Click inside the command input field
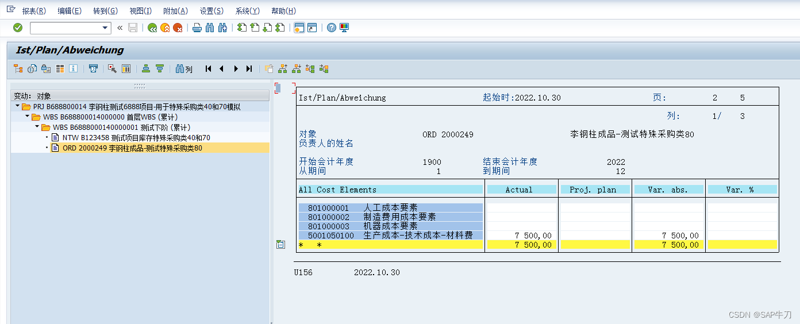 tap(66, 28)
